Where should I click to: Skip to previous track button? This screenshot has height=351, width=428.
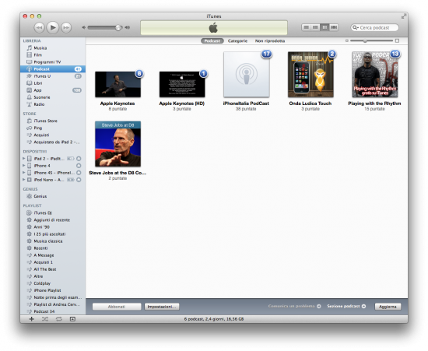click(x=40, y=27)
